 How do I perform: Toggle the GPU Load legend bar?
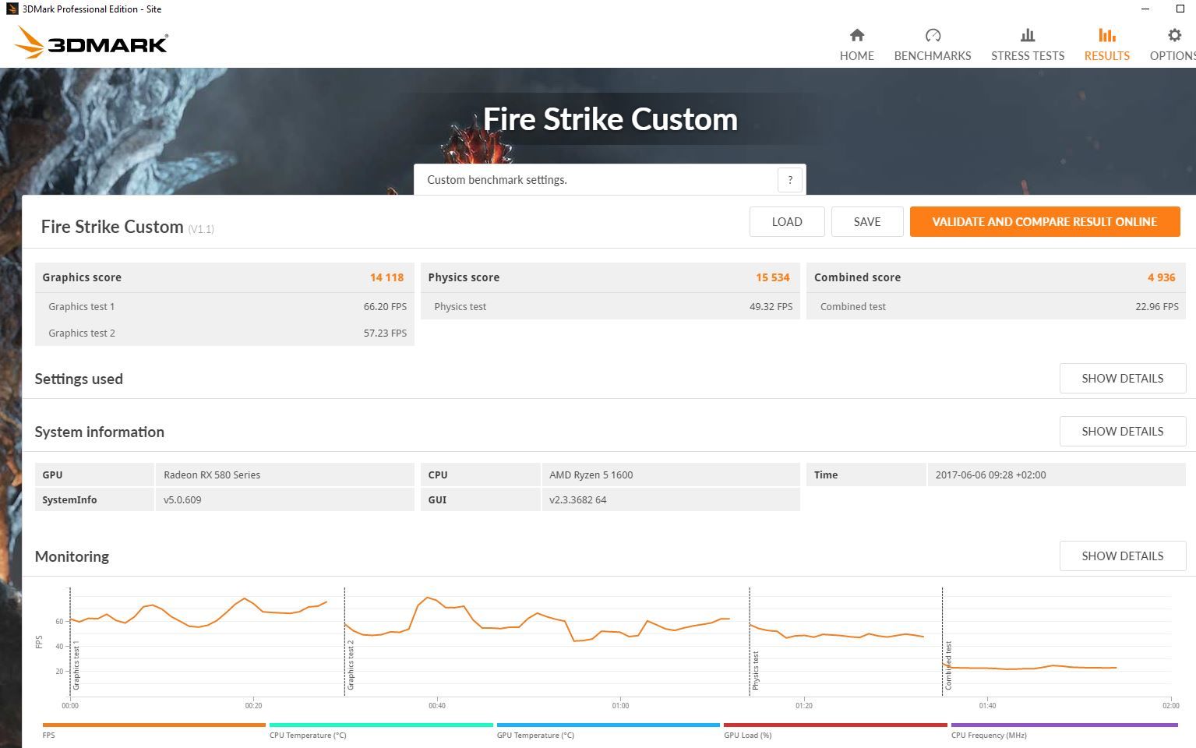pyautogui.click(x=835, y=725)
